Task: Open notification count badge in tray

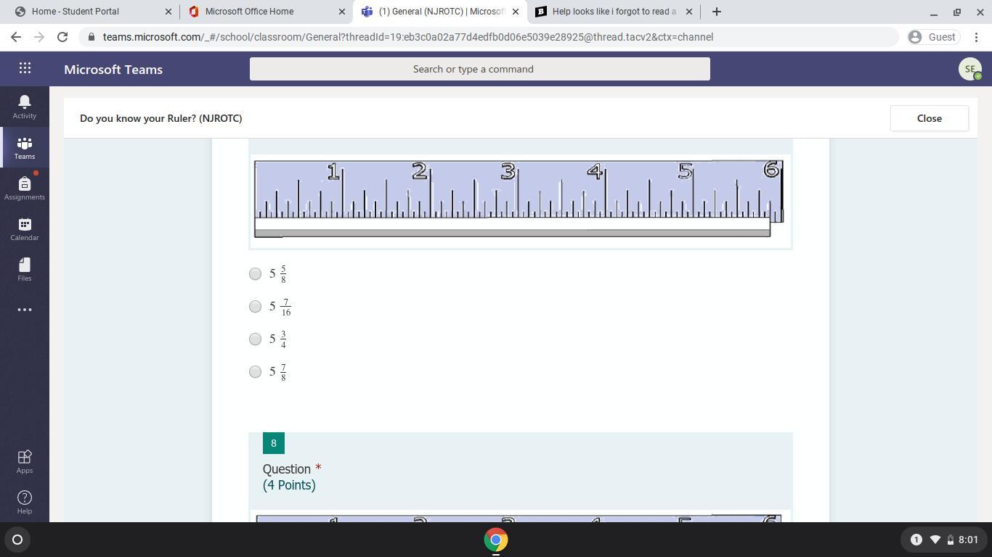Action: (916, 540)
